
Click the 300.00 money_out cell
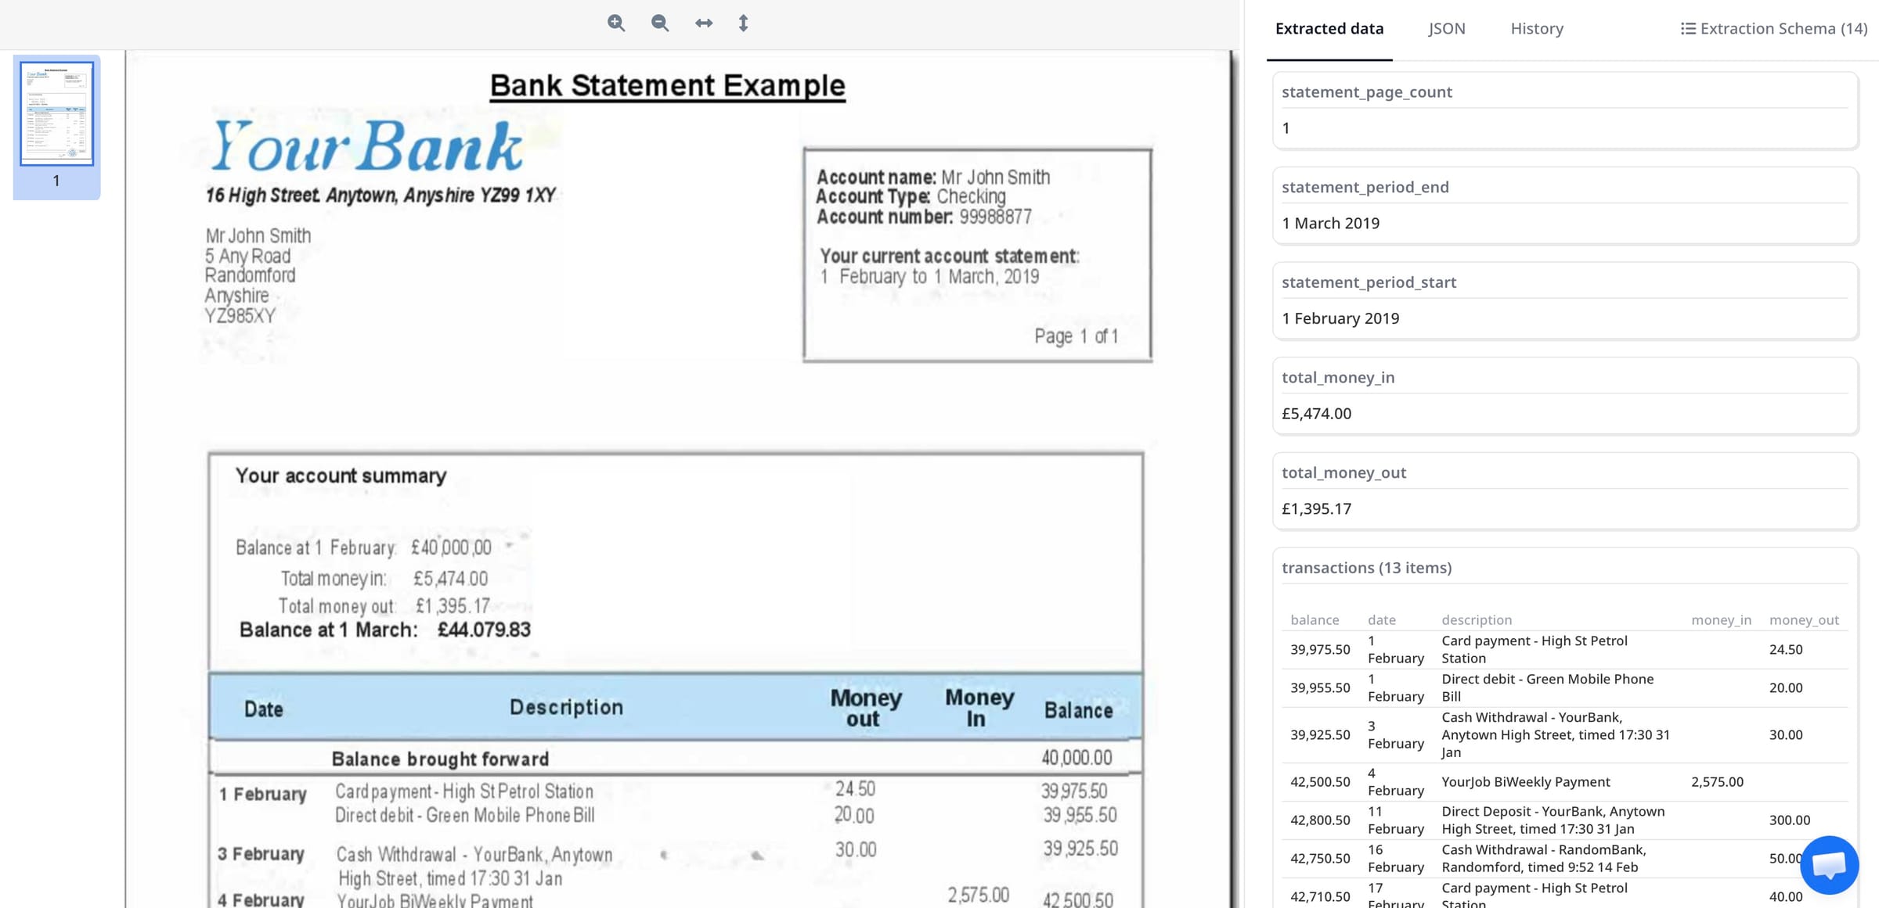(x=1790, y=820)
